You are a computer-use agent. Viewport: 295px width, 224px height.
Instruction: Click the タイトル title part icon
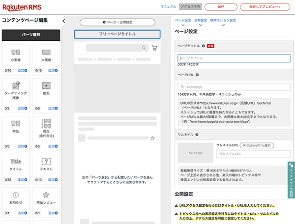(x=16, y=161)
